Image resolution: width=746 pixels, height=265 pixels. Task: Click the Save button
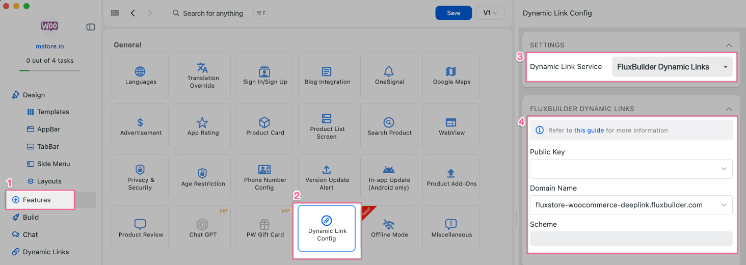click(454, 13)
